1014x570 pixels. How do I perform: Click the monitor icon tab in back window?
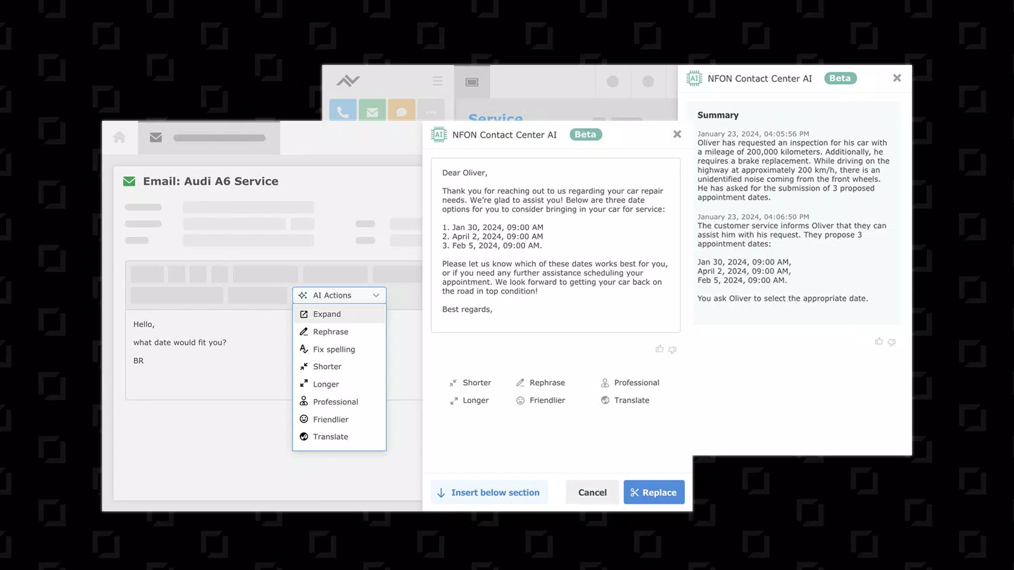tap(472, 82)
